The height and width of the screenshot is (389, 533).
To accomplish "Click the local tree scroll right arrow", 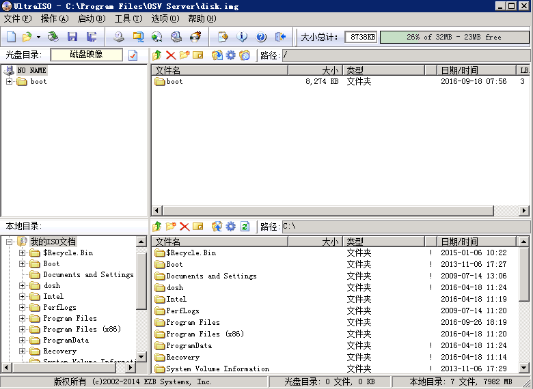I will (131, 367).
